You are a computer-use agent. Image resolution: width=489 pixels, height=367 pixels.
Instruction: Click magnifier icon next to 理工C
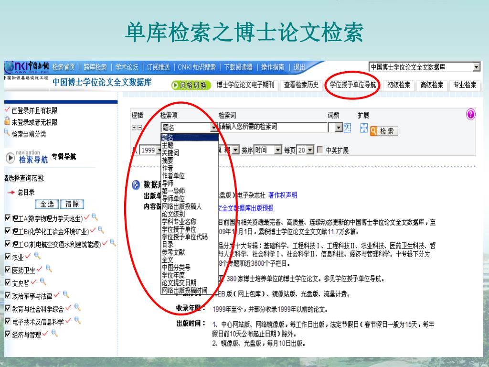(113, 242)
